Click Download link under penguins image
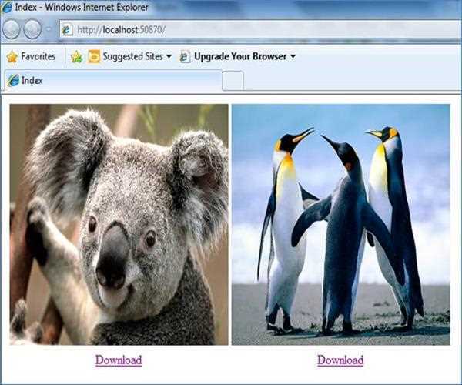Image resolution: width=462 pixels, height=385 pixels. coord(340,360)
